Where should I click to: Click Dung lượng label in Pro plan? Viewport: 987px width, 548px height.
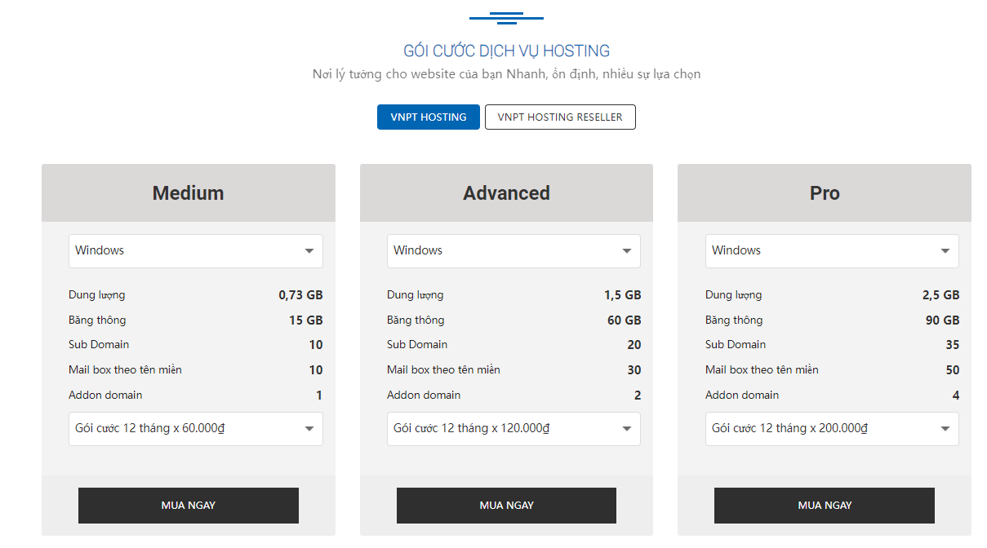[734, 295]
